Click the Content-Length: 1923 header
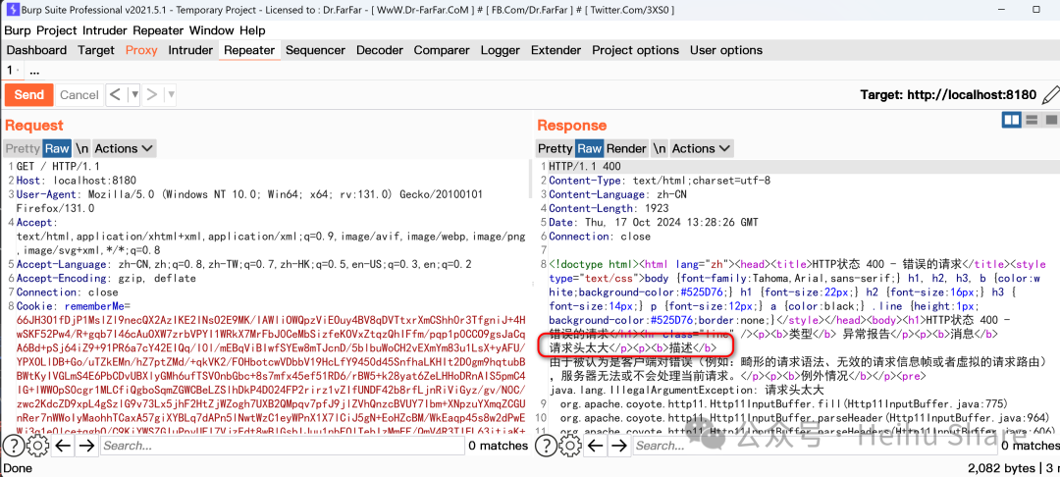This screenshot has width=1060, height=477. tap(609, 208)
